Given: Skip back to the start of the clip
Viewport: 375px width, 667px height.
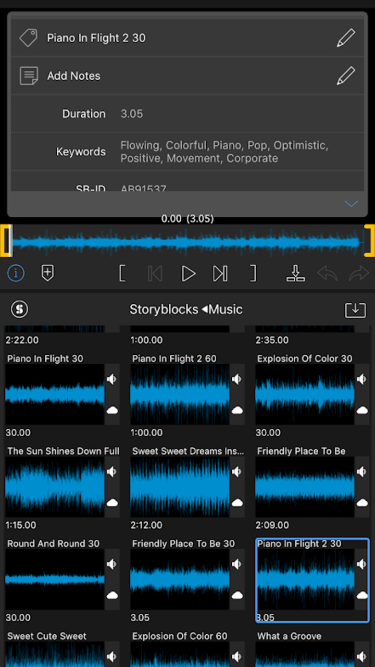Looking at the screenshot, I should coord(155,273).
